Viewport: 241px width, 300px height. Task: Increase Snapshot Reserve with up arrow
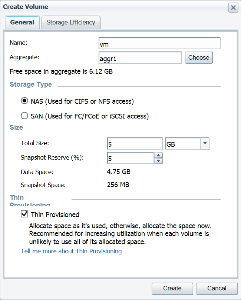click(158, 155)
